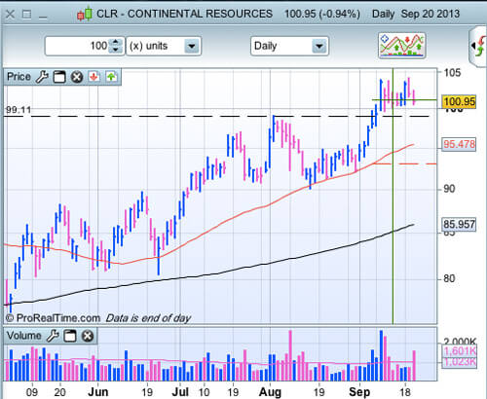Click the 1,023K volume average label

click(460, 362)
